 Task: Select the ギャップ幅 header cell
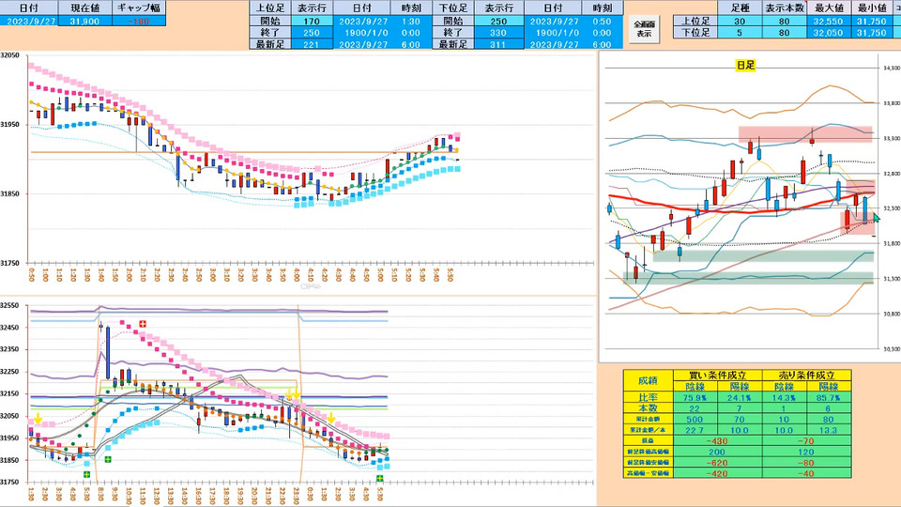click(x=139, y=8)
